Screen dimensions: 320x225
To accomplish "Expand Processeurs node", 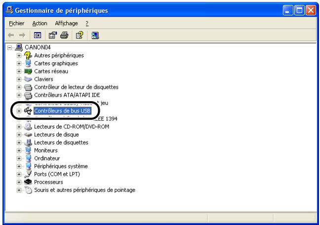I will pyautogui.click(x=19, y=183).
